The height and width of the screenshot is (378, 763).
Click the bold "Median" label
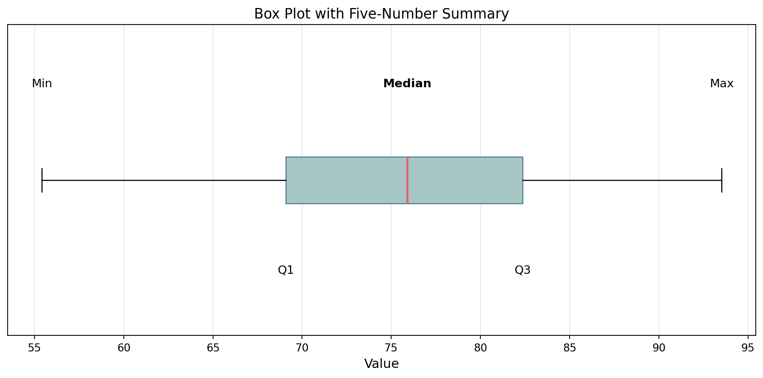407,84
